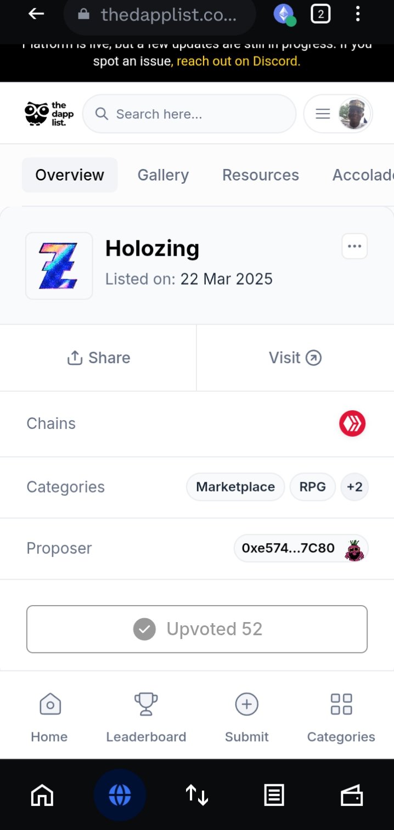Tap the browser back arrow
The width and height of the screenshot is (394, 830).
pos(36,14)
